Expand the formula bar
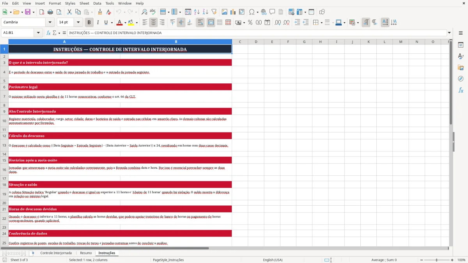468x263 pixels. [x=449, y=33]
